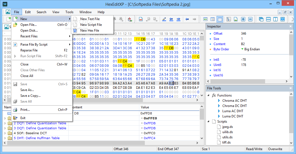Open the Edit menu
This screenshot has height=154, width=296.
(28, 12)
